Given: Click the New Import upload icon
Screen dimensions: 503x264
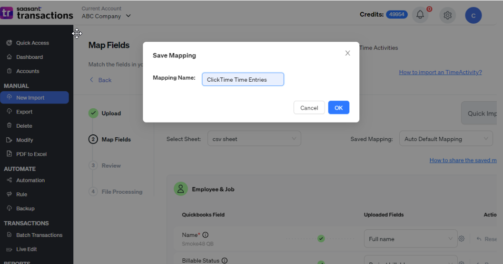Looking at the screenshot, I should click(10, 97).
